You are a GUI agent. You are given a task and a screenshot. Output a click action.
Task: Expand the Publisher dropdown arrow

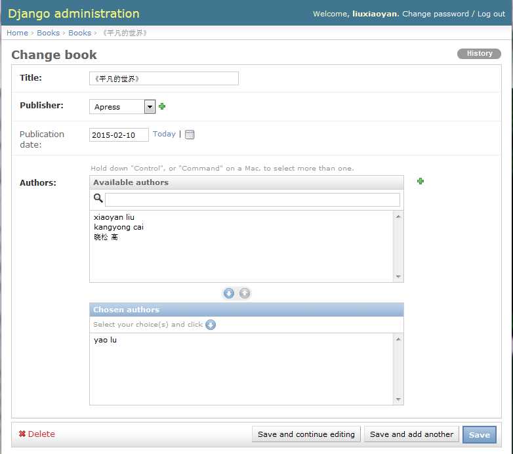coord(150,107)
